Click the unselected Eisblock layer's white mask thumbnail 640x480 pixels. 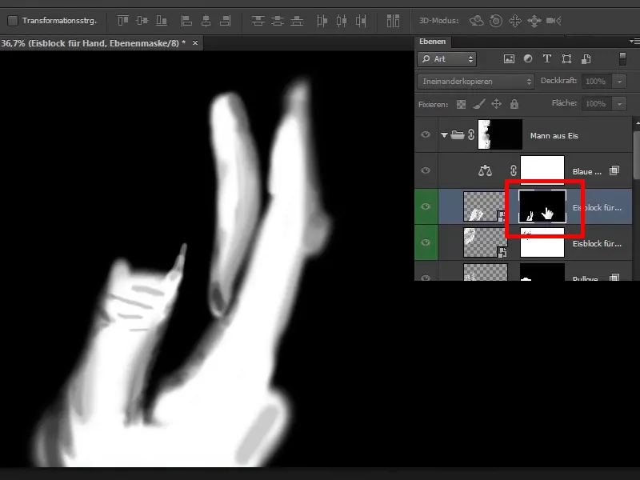542,242
